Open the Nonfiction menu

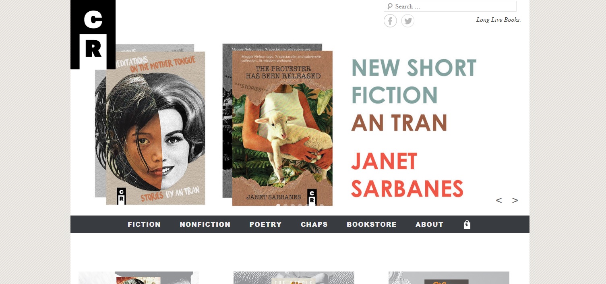point(205,224)
